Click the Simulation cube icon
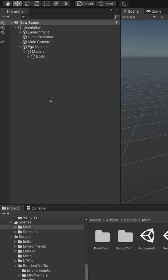Screen dimensions: 168x280 click(x=20, y=27)
